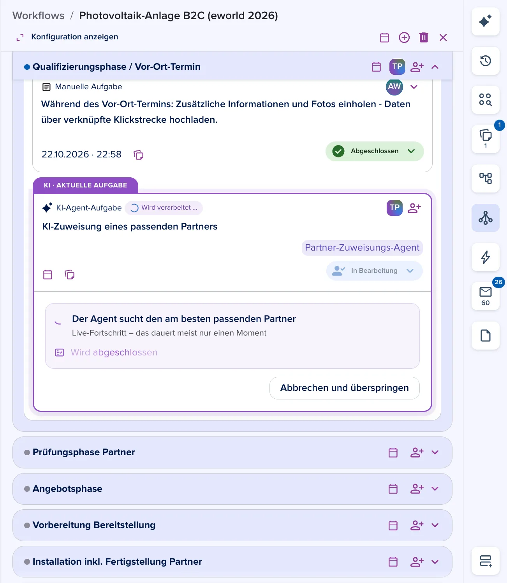Click the expand icon beside Konfiguration anzeigen
This screenshot has height=583, width=507.
(x=20, y=37)
